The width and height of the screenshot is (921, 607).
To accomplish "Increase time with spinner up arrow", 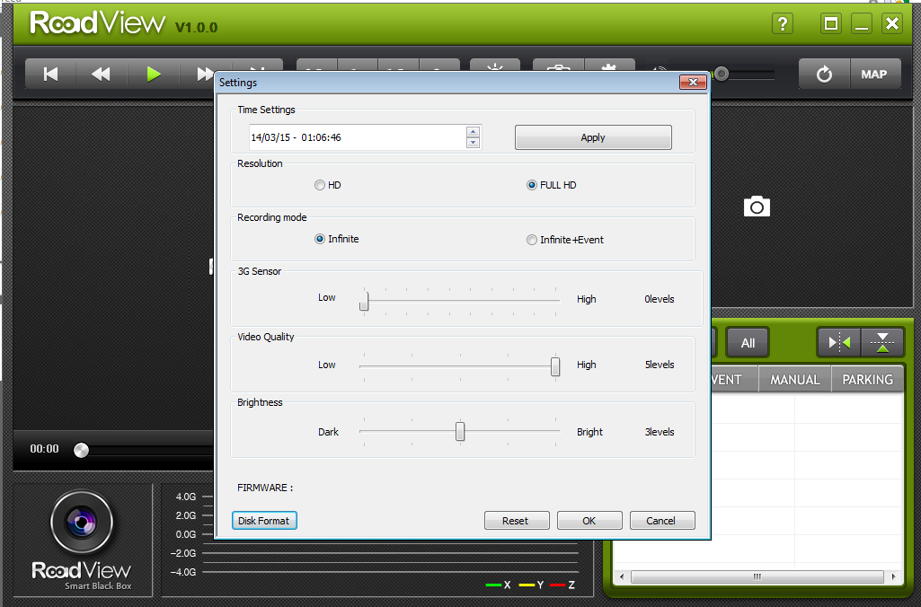I will 474,132.
